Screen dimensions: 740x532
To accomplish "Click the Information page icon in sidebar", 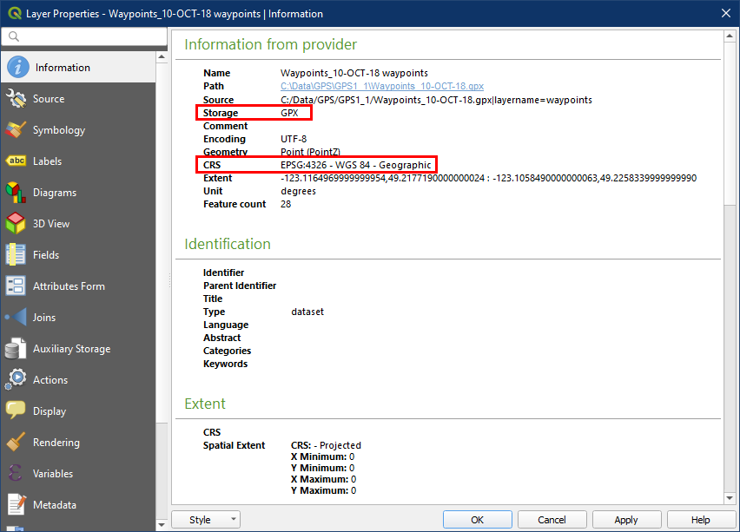I will [x=17, y=68].
